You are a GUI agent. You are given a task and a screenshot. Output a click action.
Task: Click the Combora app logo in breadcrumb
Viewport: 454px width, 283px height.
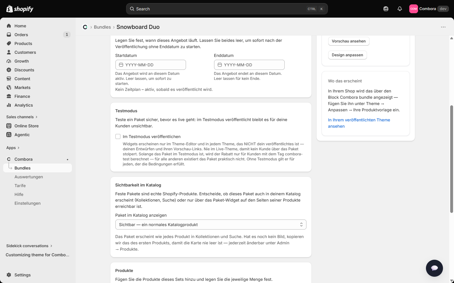pyautogui.click(x=85, y=27)
